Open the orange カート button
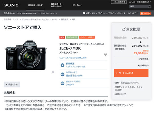 [146, 13]
